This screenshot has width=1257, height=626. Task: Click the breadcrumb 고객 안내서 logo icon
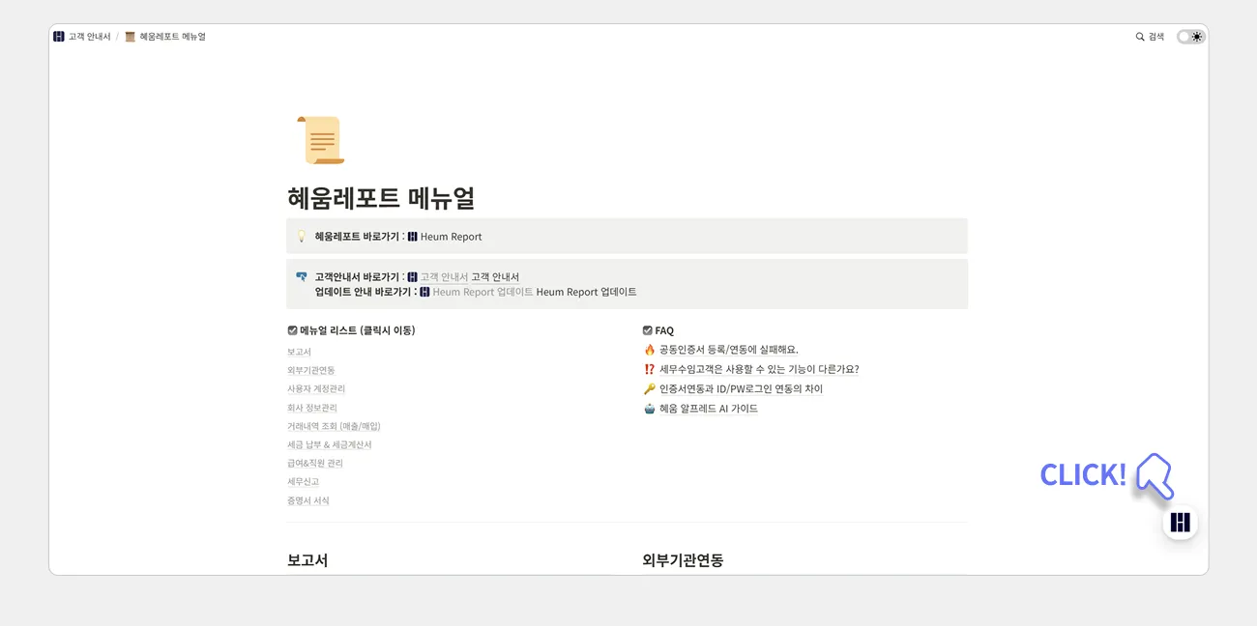[x=59, y=37]
